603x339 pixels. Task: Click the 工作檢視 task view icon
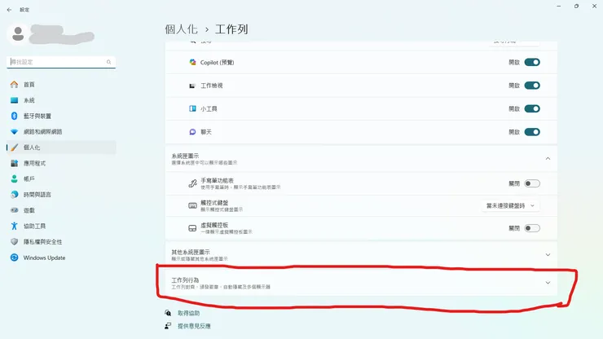click(192, 86)
